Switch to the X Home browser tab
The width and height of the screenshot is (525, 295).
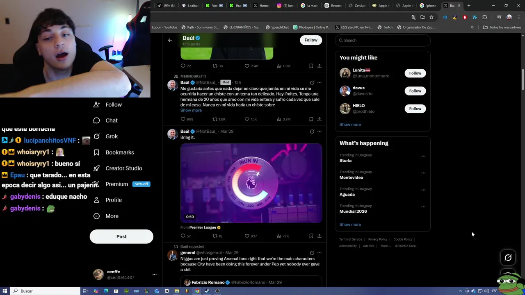261,6
